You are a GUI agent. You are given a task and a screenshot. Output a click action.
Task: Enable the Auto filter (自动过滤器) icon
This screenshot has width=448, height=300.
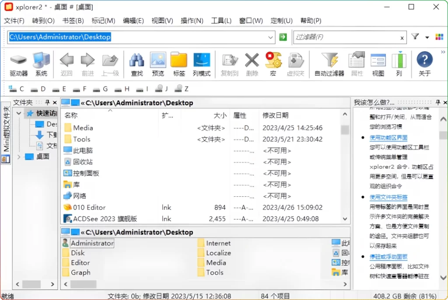point(329,64)
